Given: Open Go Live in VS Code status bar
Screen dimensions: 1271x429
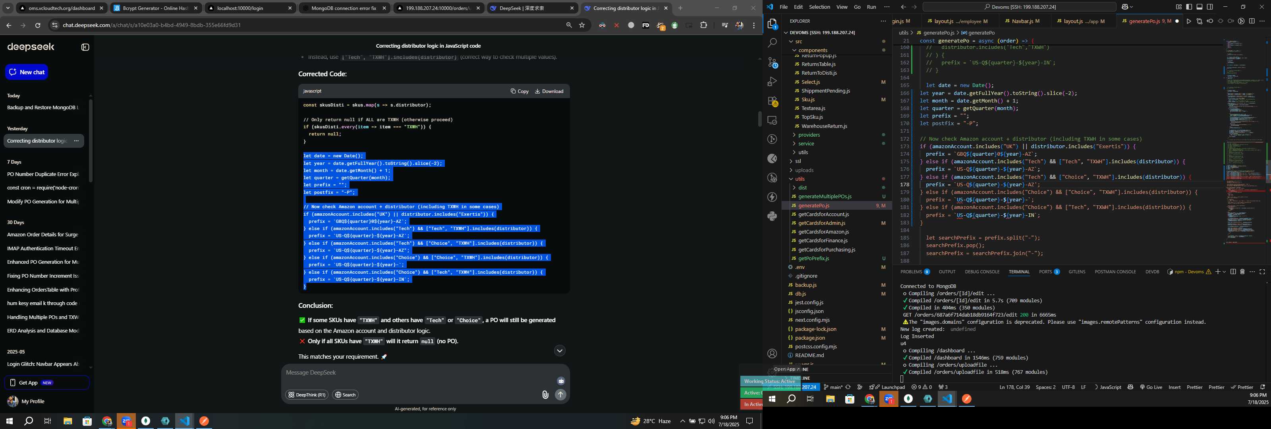Looking at the screenshot, I should 1151,387.
